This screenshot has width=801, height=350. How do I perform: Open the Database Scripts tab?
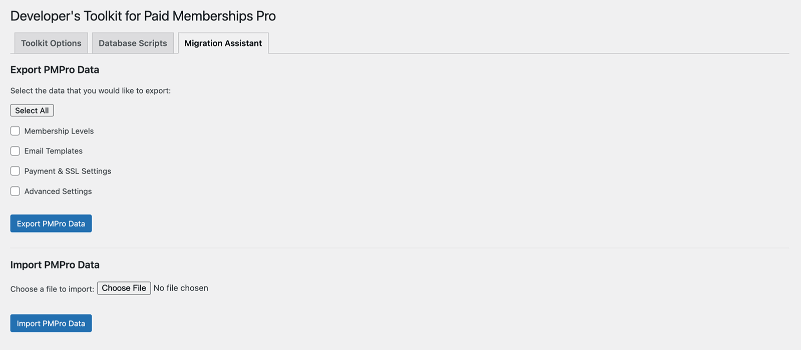[x=132, y=43]
